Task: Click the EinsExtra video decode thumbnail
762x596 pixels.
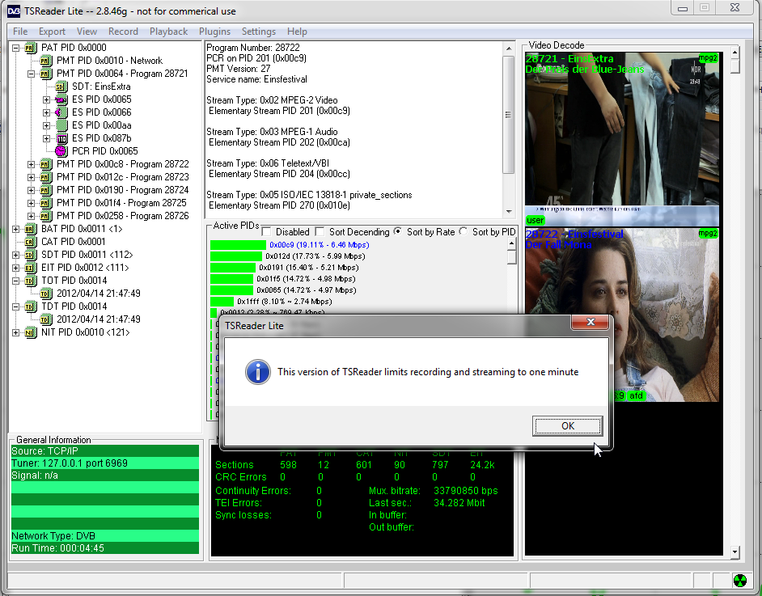Action: 621,139
